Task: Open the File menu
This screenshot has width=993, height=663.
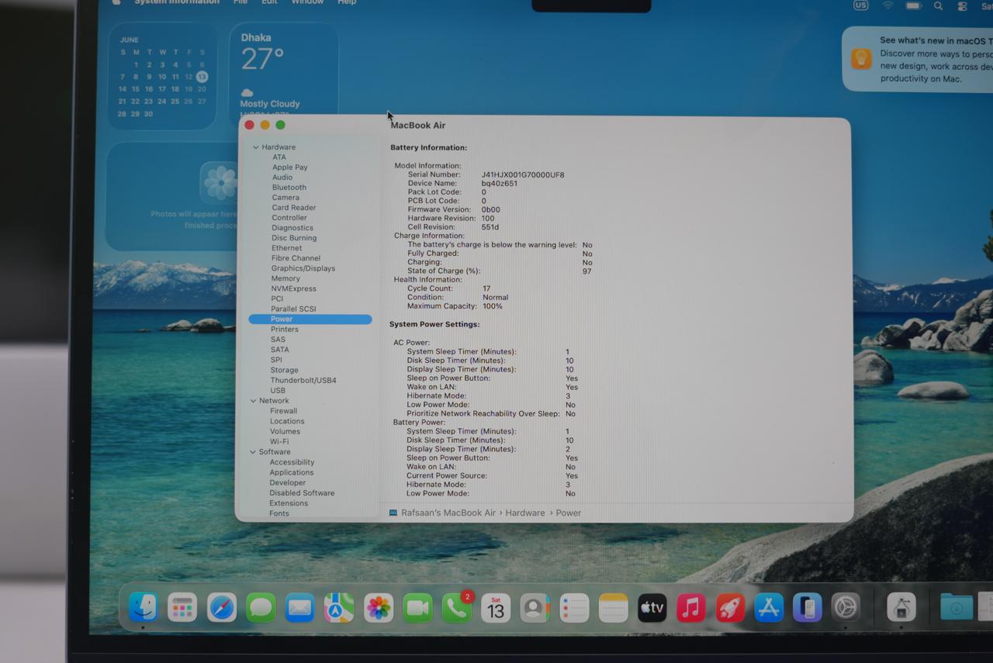Action: [x=240, y=2]
